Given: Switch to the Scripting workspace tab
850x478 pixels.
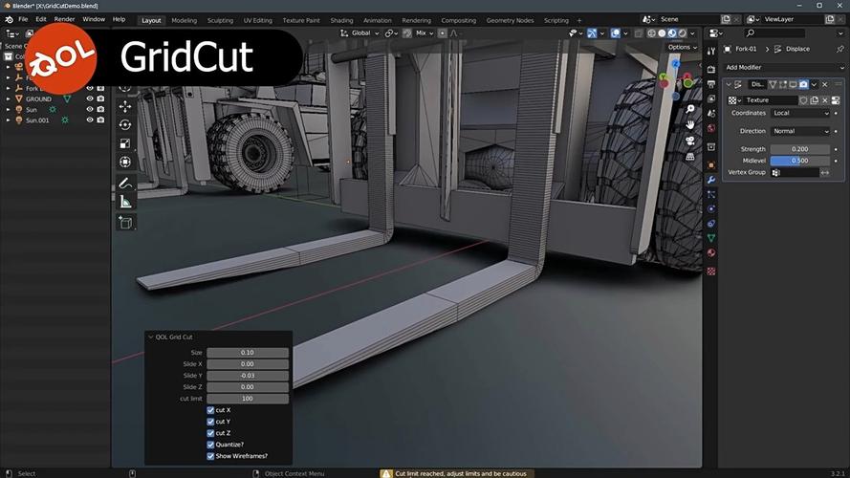Looking at the screenshot, I should 556,21.
